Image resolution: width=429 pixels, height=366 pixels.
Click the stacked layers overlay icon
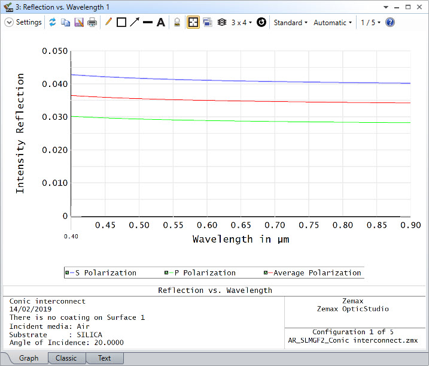click(222, 23)
